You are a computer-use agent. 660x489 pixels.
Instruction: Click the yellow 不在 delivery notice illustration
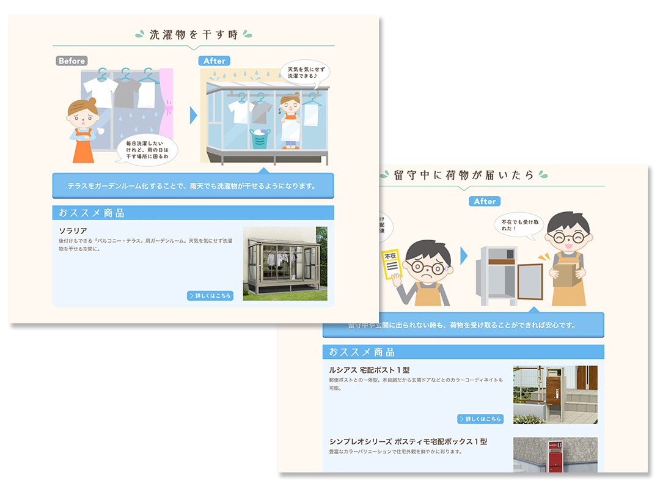[x=392, y=265]
